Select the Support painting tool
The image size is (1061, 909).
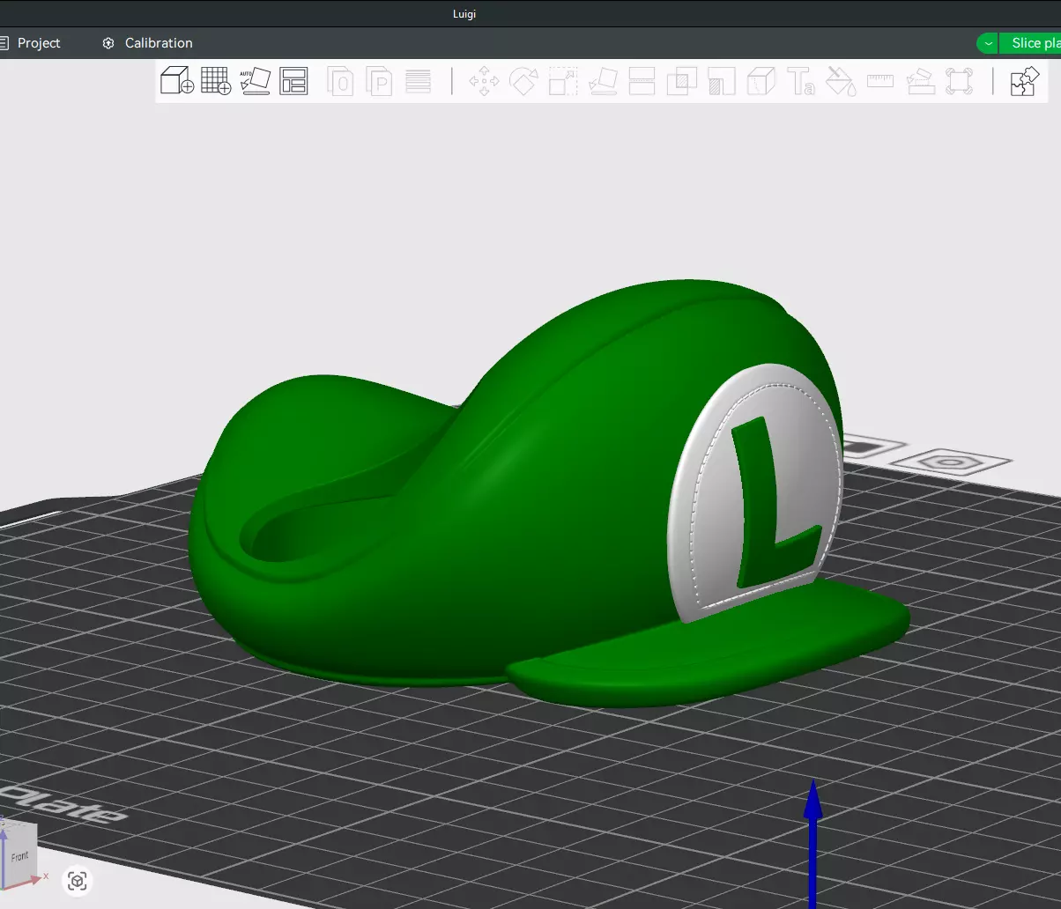(x=722, y=81)
